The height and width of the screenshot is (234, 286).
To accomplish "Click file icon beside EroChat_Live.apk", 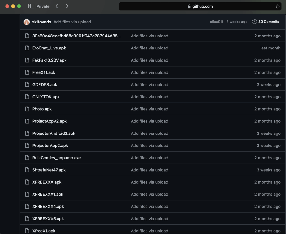I will coord(27,48).
